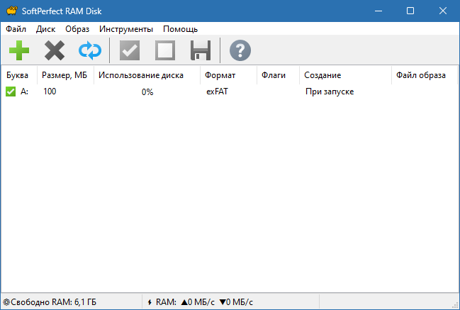Open the Образ menu
The height and width of the screenshot is (310, 460).
click(77, 29)
